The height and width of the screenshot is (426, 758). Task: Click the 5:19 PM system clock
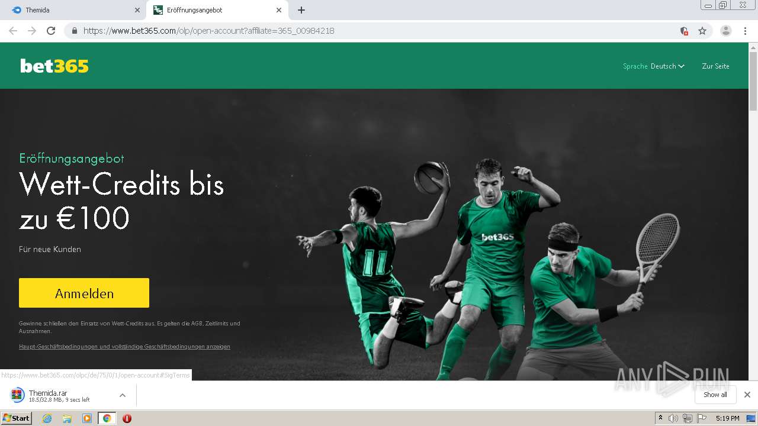click(727, 418)
